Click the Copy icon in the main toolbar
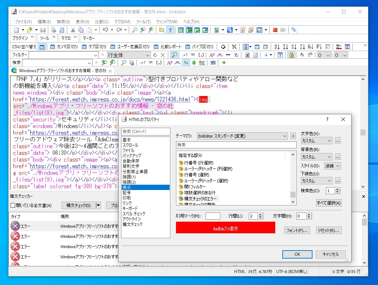 pyautogui.click(x=81, y=30)
